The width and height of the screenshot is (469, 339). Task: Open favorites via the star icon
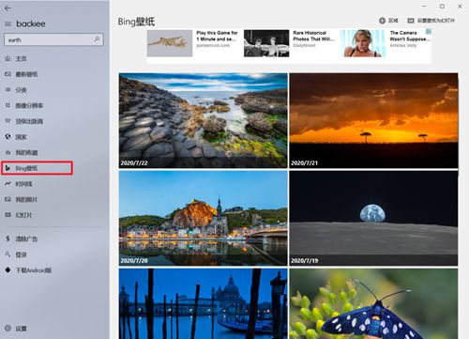click(8, 152)
